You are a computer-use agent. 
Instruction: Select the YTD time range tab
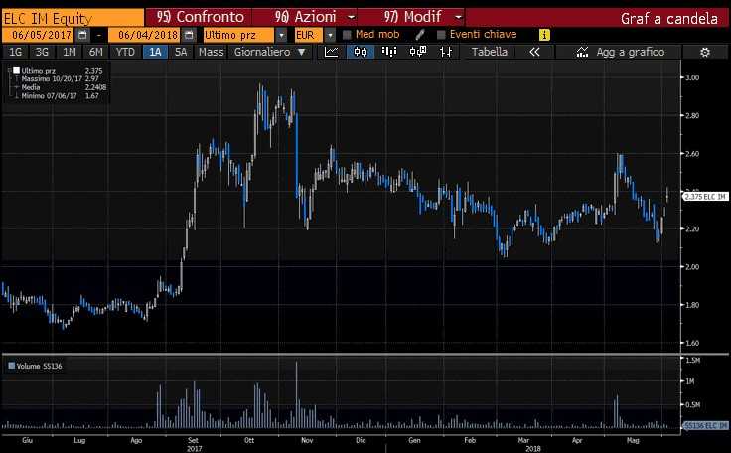tap(125, 52)
